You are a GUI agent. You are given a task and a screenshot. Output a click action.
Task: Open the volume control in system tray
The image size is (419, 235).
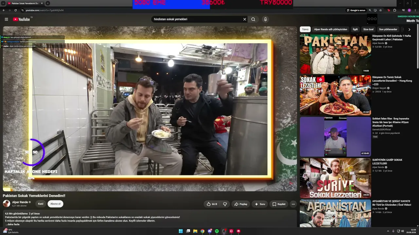(403, 231)
